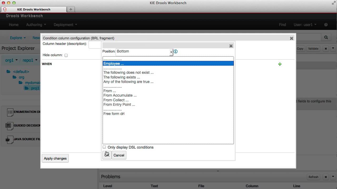Screen dimensions: 337x189
Task: Open the help question mark icon
Action: pos(326,25)
